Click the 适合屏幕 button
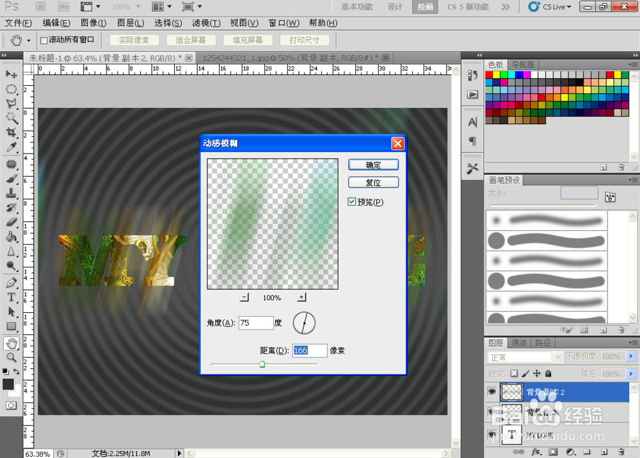Image resolution: width=640 pixels, height=458 pixels. [x=191, y=40]
